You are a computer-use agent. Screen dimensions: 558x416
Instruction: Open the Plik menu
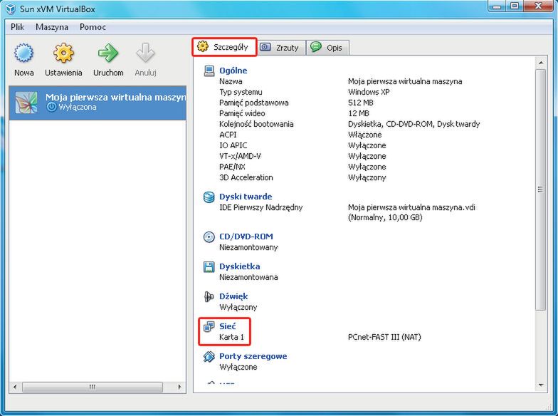point(17,27)
